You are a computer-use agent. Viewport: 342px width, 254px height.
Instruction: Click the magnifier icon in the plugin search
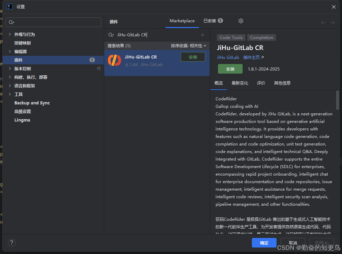111,35
